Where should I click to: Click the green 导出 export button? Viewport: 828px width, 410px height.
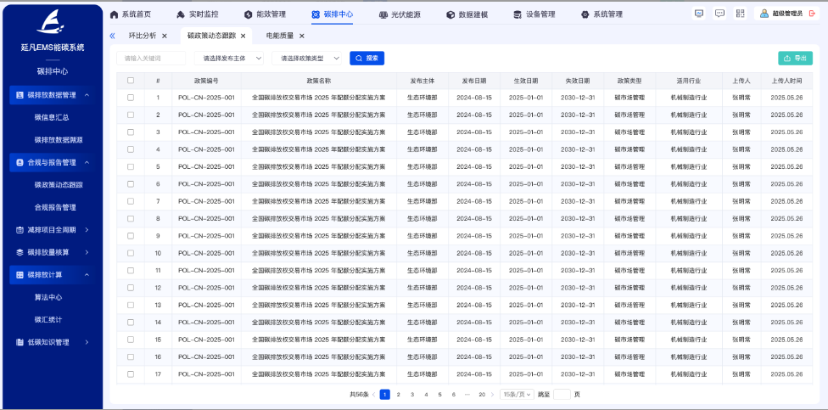click(794, 59)
